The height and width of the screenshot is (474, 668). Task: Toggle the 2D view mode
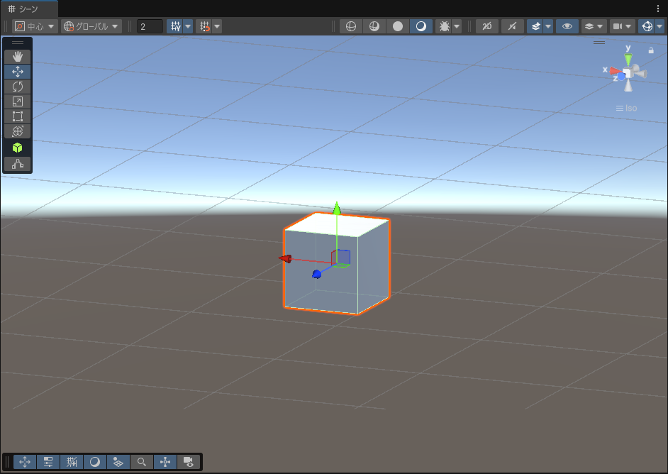[x=487, y=26]
